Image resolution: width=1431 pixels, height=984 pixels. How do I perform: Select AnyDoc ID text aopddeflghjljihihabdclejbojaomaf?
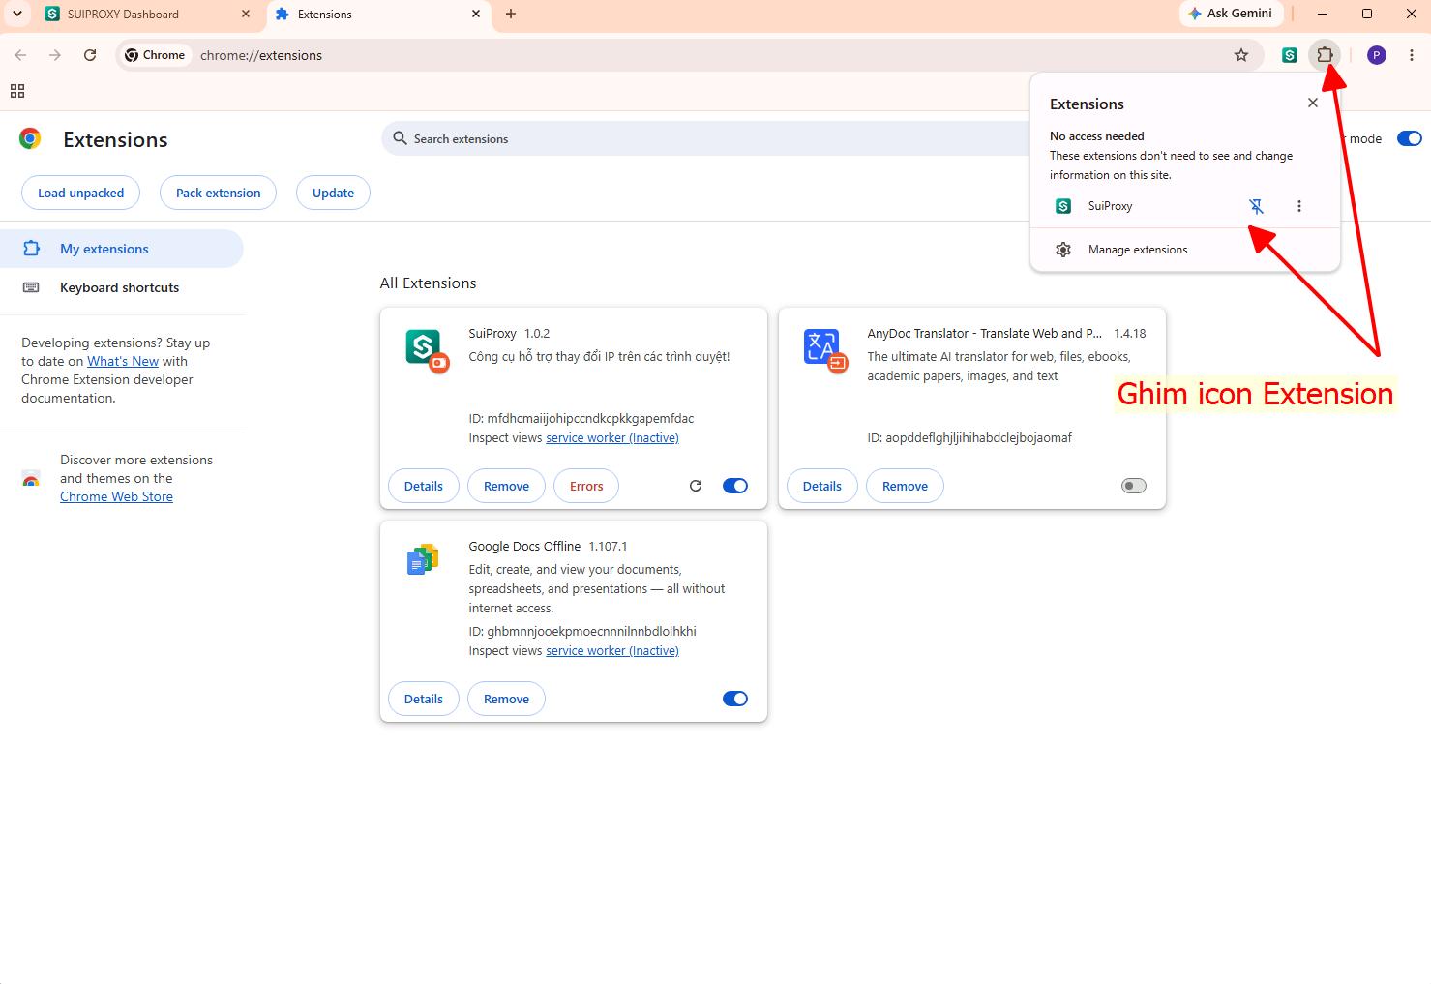coord(978,437)
